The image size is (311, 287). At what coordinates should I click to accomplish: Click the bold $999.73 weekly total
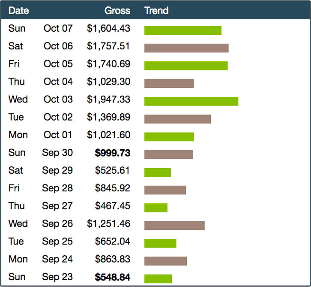[113, 153]
